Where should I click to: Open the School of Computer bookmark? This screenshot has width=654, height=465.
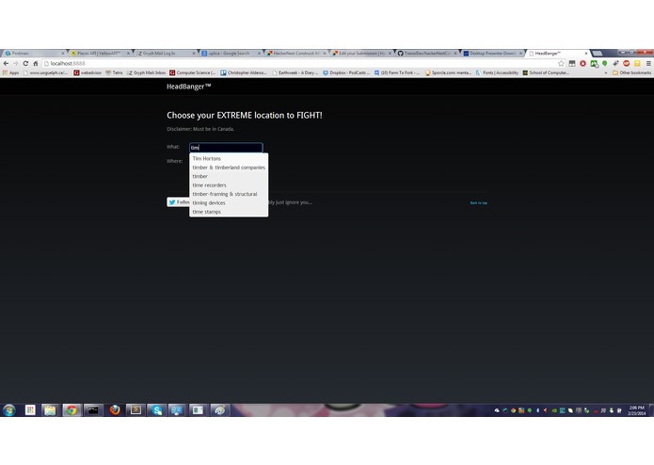pyautogui.click(x=546, y=72)
